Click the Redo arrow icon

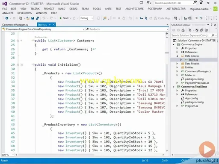pos(51,18)
